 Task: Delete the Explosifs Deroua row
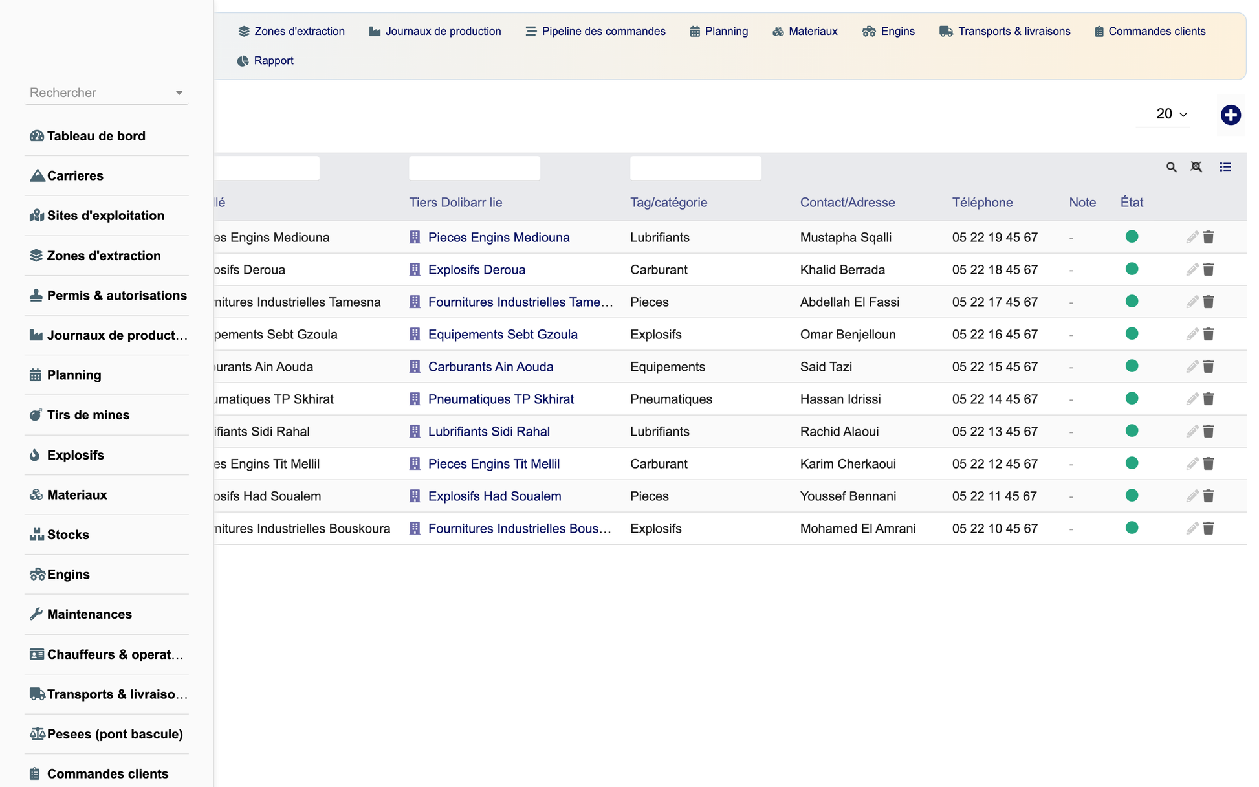pyautogui.click(x=1209, y=270)
